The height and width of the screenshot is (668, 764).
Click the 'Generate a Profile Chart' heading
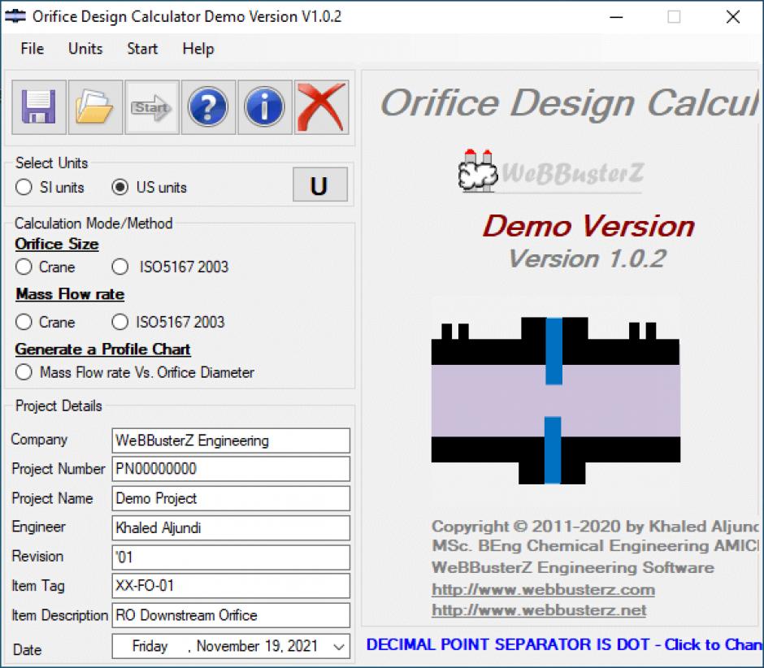[102, 349]
